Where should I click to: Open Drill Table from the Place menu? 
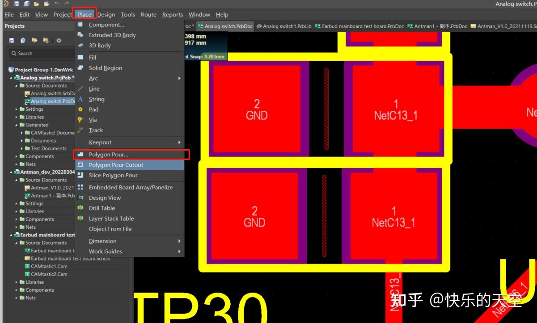pyautogui.click(x=103, y=208)
